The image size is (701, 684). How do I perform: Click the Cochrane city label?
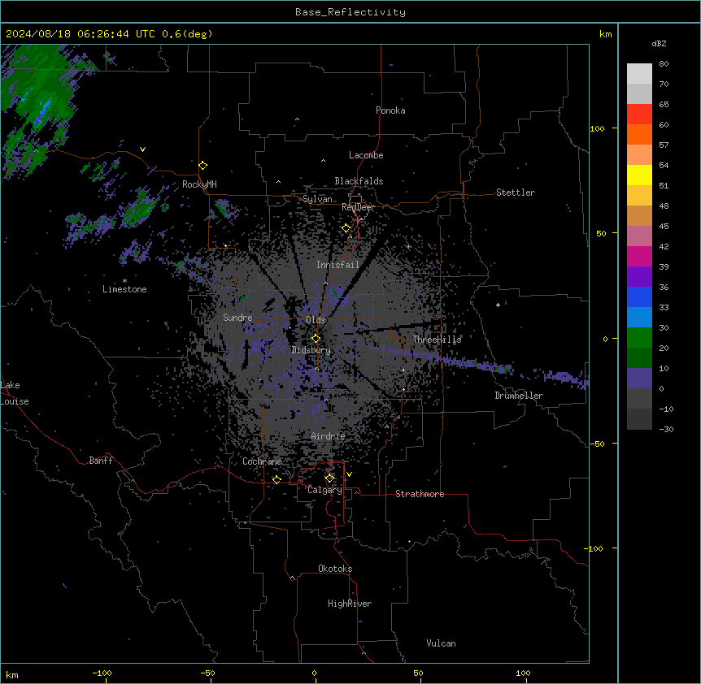262,461
